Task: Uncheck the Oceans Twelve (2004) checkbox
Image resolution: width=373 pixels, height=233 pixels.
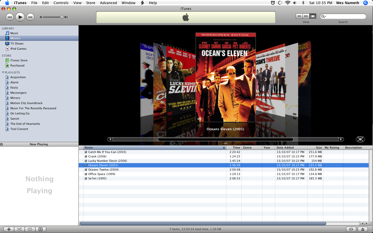Action: click(86, 170)
